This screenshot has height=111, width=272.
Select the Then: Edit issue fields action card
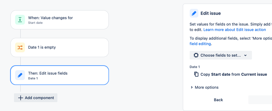tap(60, 75)
